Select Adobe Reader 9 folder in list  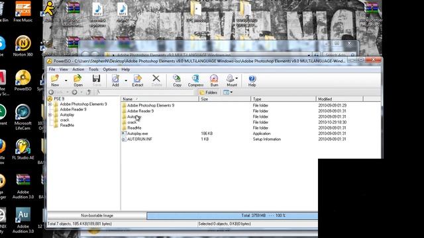click(x=140, y=111)
